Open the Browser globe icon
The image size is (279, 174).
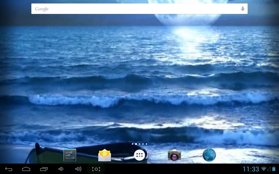click(x=209, y=155)
